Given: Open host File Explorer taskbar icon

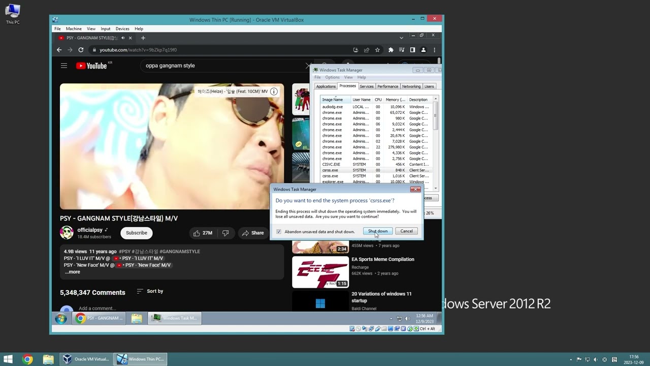Looking at the screenshot, I should 48,359.
